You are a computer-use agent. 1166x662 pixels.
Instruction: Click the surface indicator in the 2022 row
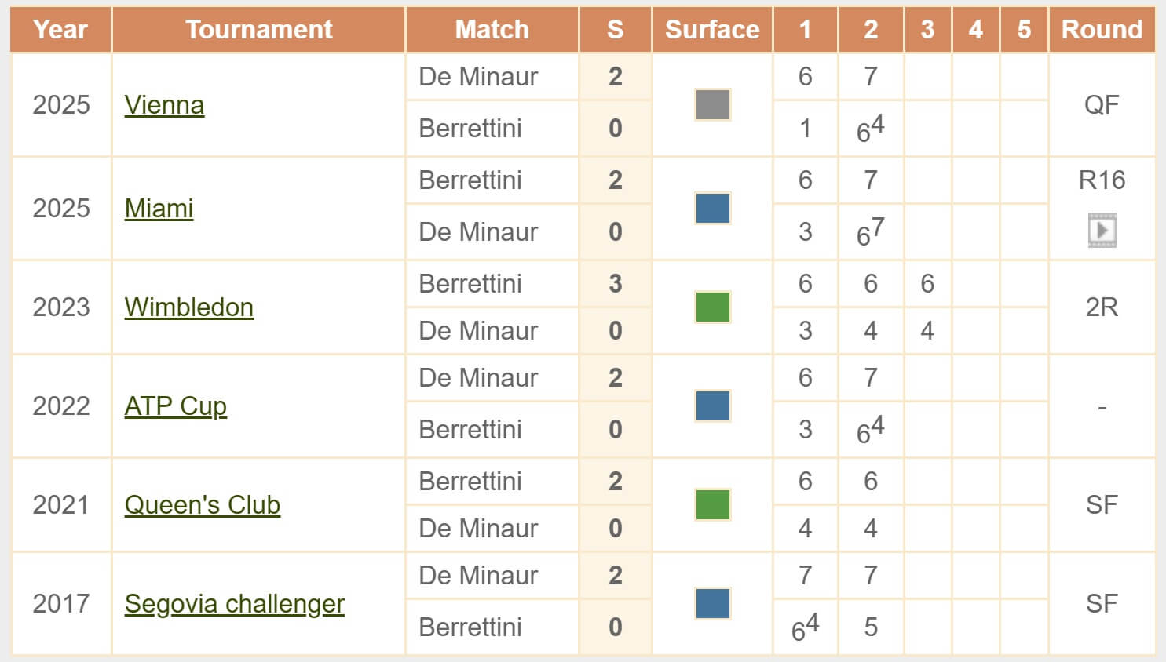(711, 406)
